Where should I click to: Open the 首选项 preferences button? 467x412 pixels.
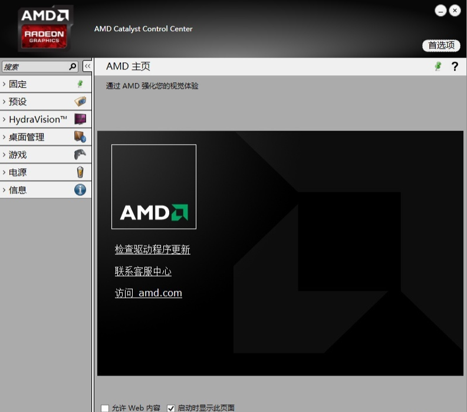441,45
